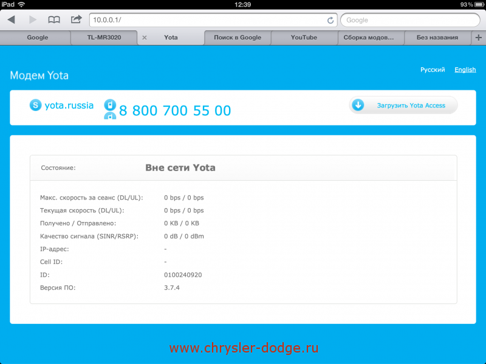The image size is (486, 364).
Task: Click the blue download arrow icon
Action: (x=358, y=105)
